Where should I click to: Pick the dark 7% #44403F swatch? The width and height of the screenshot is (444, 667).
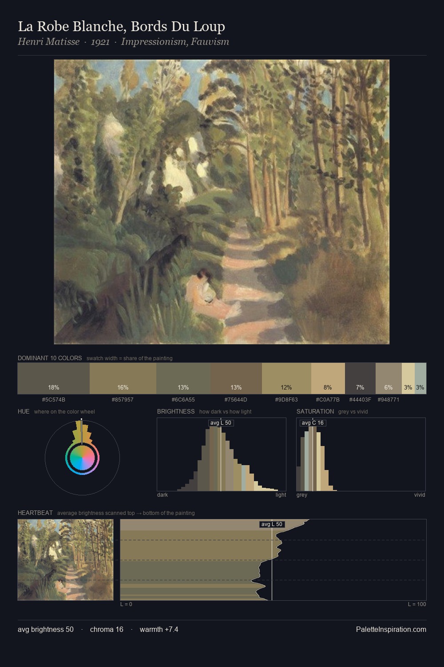click(x=360, y=378)
